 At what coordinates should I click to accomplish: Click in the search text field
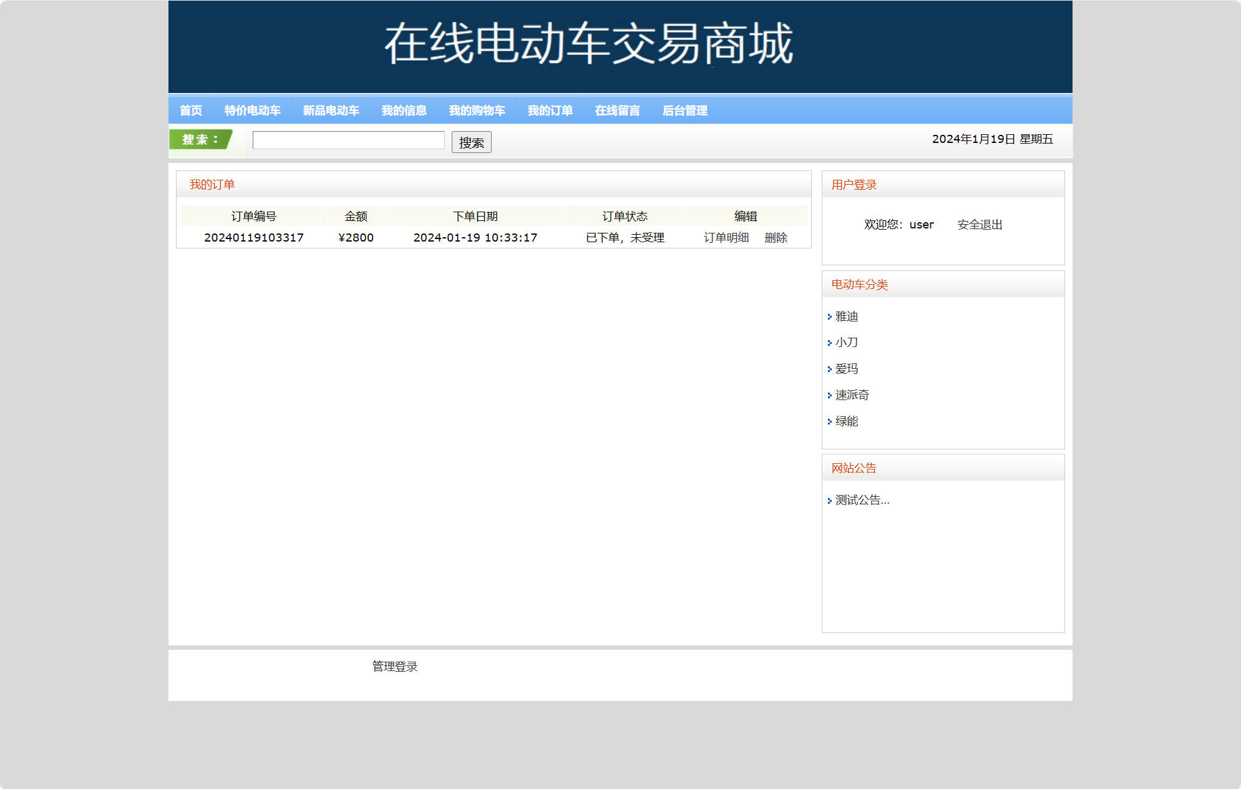pos(348,140)
